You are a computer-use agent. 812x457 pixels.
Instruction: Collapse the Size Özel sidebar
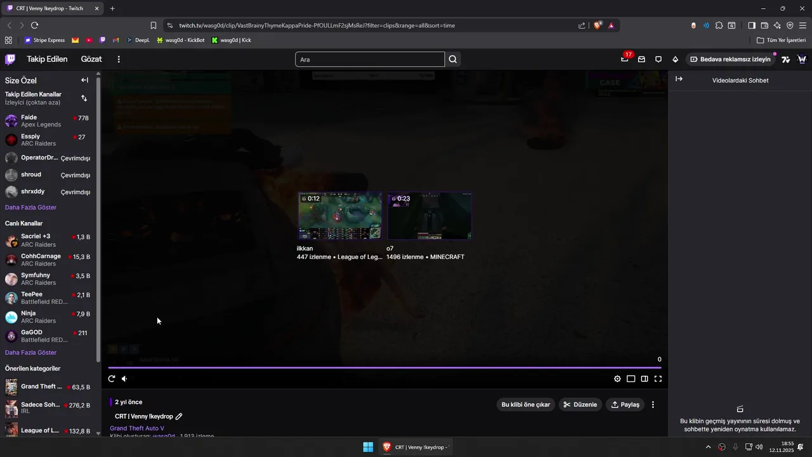(x=84, y=80)
